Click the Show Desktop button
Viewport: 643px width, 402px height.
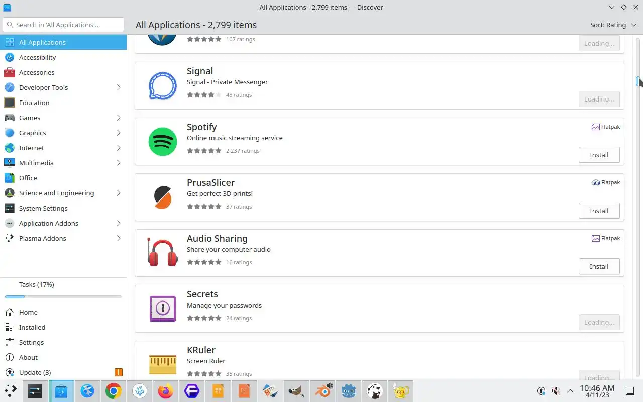point(630,391)
